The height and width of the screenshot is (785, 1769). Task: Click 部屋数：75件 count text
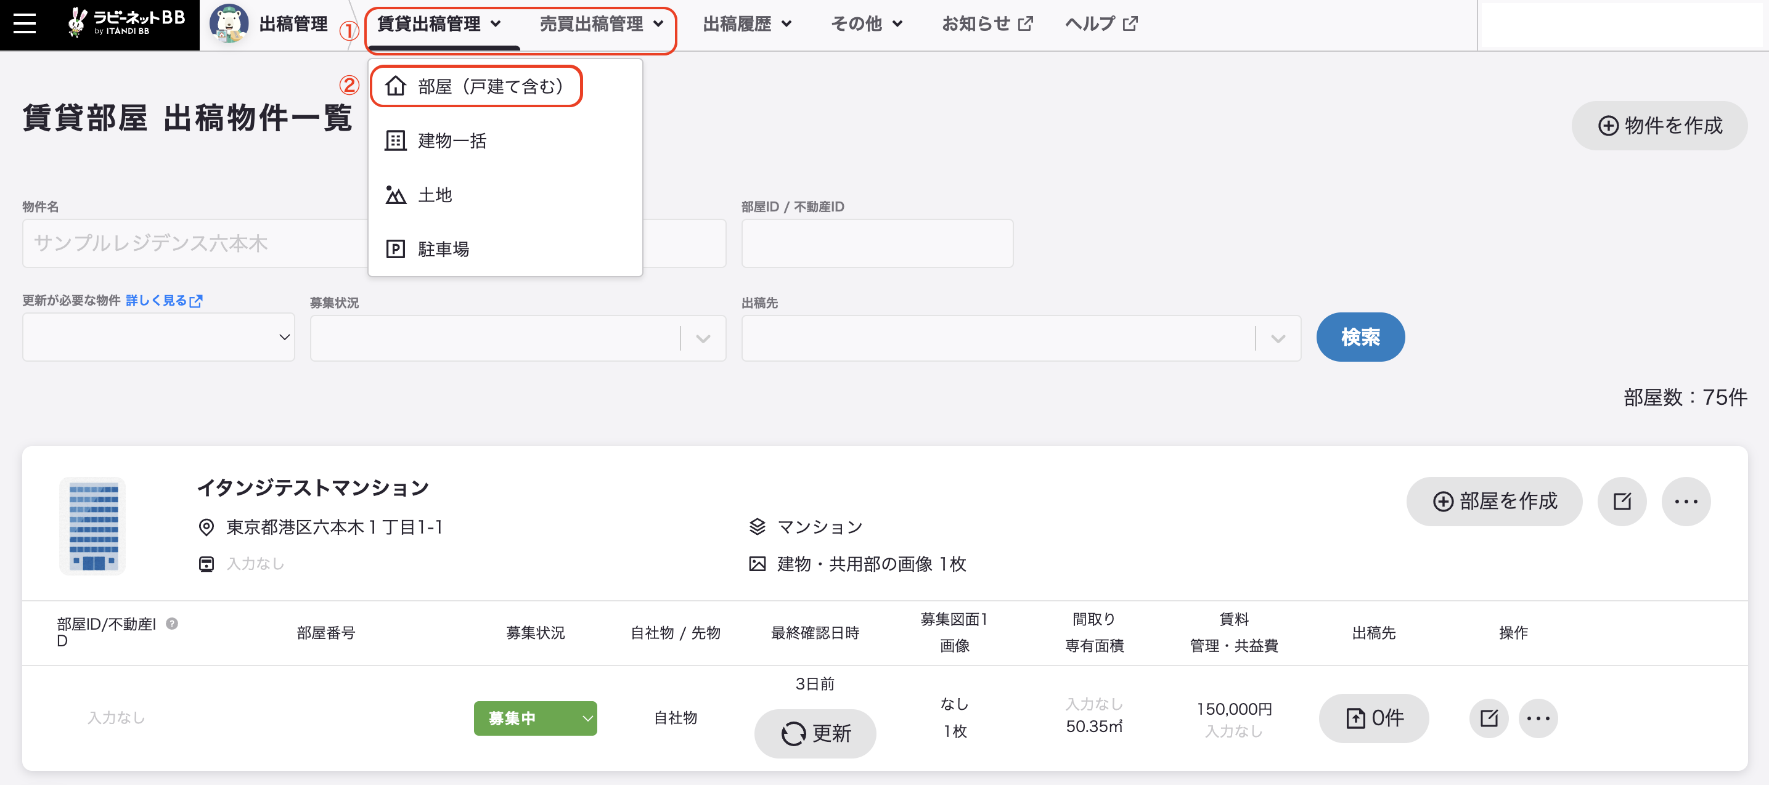(1685, 397)
